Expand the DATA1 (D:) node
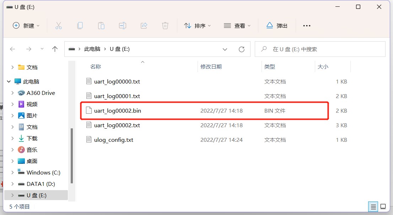The height and width of the screenshot is (215, 393). 12,184
